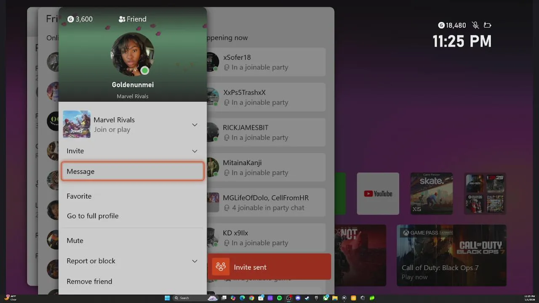Click the Friend status icon

pos(122,19)
